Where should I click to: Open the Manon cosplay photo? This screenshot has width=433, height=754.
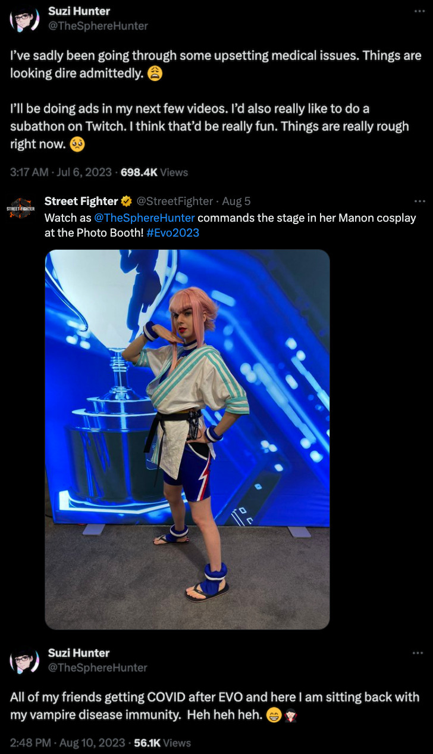tap(187, 439)
